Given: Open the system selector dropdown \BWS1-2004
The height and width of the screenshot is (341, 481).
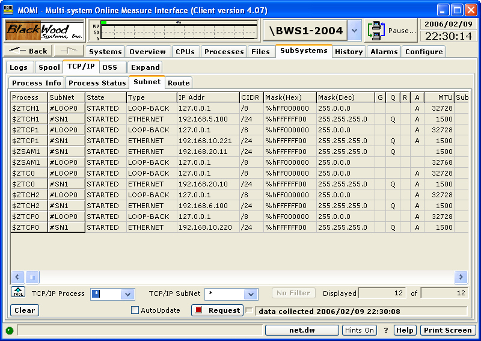Looking at the screenshot, I should (x=354, y=31).
